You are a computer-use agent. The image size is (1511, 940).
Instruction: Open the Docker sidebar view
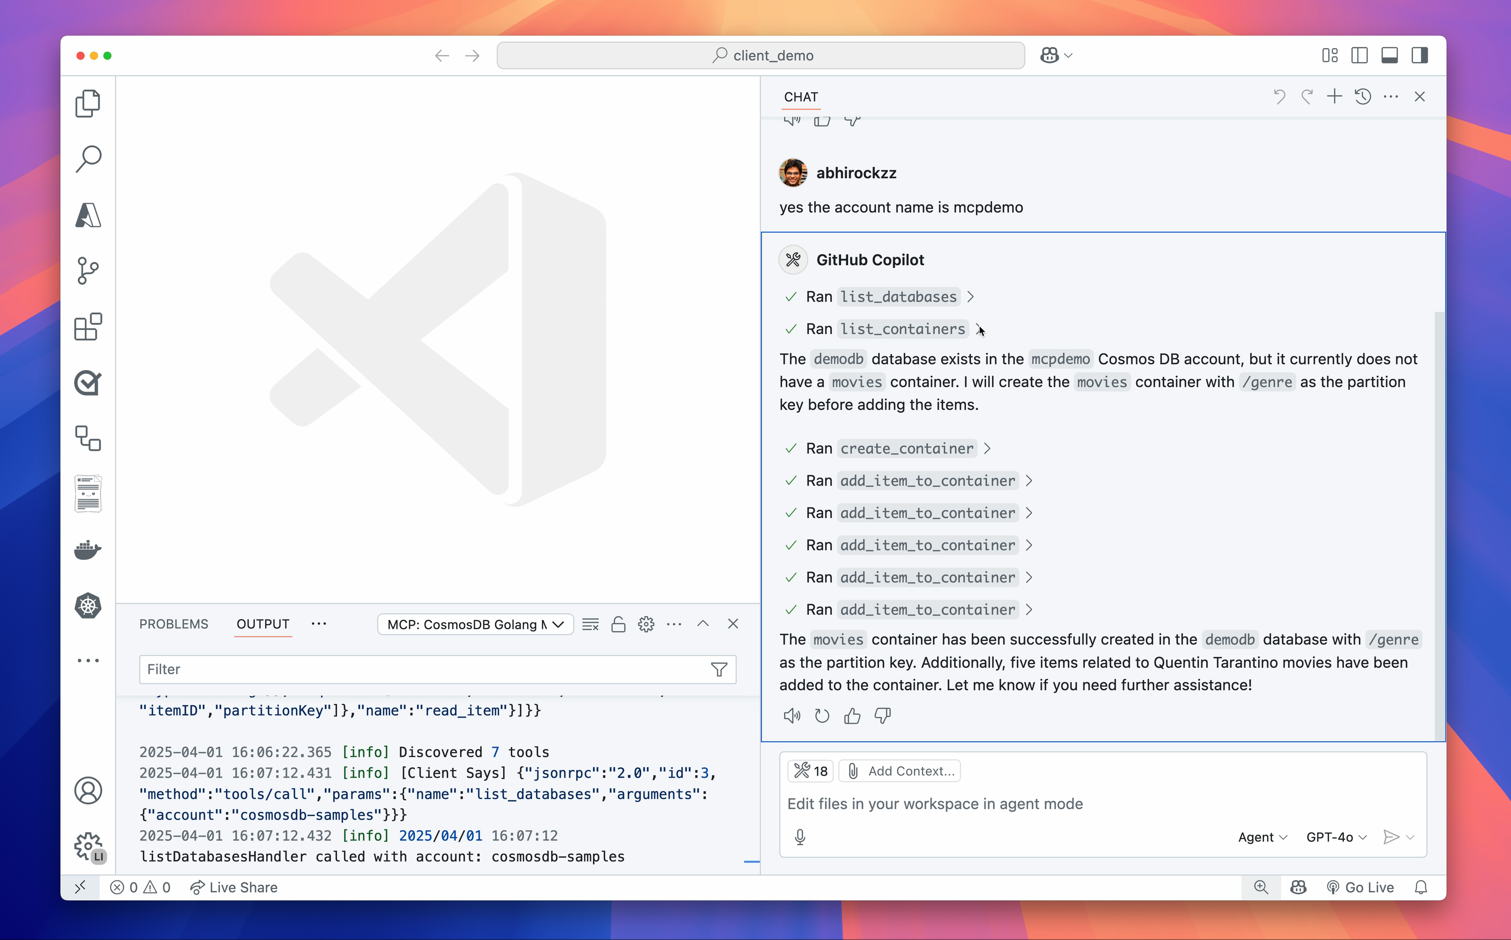[x=88, y=550]
